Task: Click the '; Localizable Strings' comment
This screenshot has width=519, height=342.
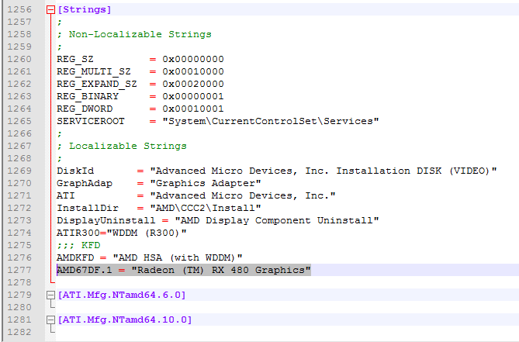Action: [x=122, y=146]
